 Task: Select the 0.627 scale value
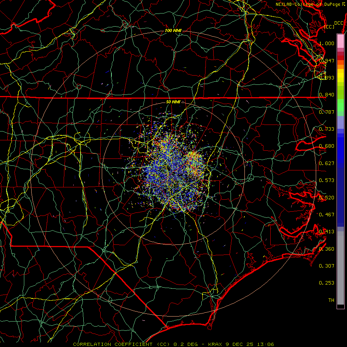coord(327,163)
